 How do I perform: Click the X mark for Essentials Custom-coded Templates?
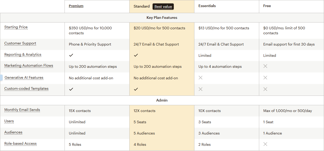(x=200, y=89)
